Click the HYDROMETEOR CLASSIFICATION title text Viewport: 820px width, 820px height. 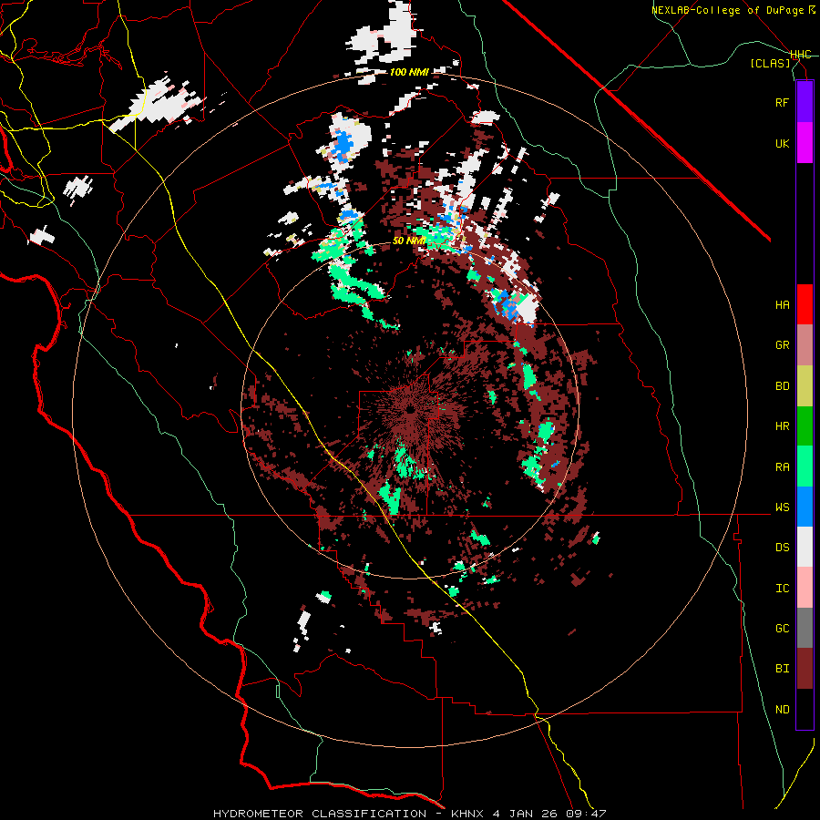point(320,814)
